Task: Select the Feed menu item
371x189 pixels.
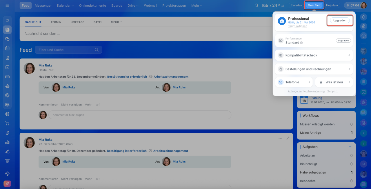Action: tap(26, 6)
